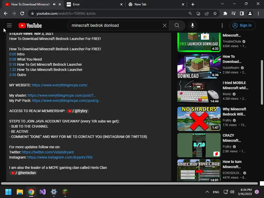Open the Twitter VidalsBryant link
Image resolution: width=264 pixels, height=198 pixels.
click(48, 152)
